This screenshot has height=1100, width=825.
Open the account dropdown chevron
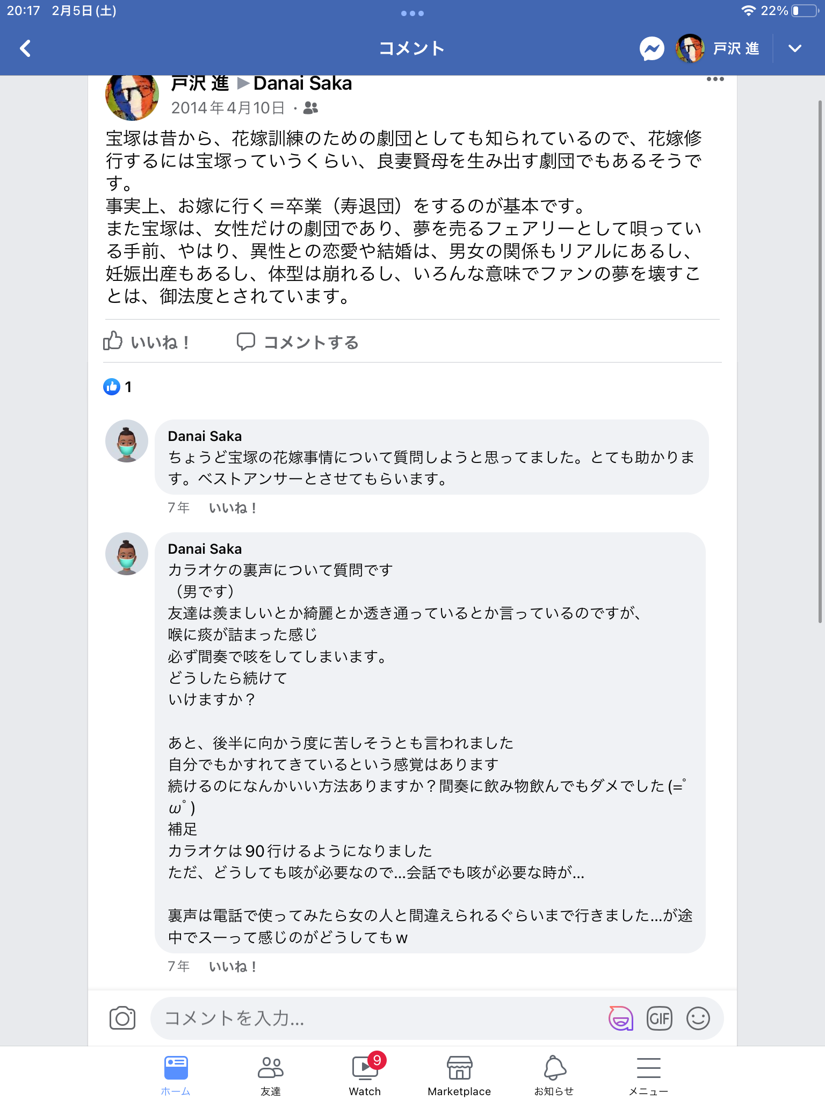(x=794, y=49)
